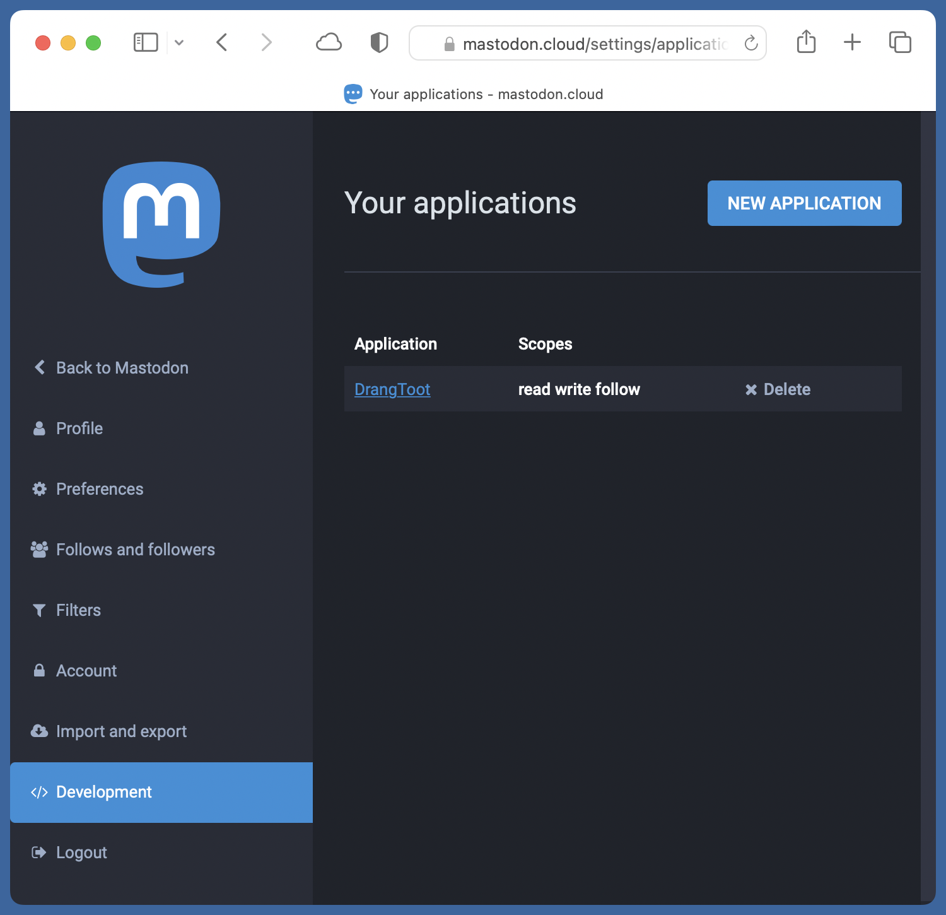
Task: Click the Logout menu item
Action: 161,853
